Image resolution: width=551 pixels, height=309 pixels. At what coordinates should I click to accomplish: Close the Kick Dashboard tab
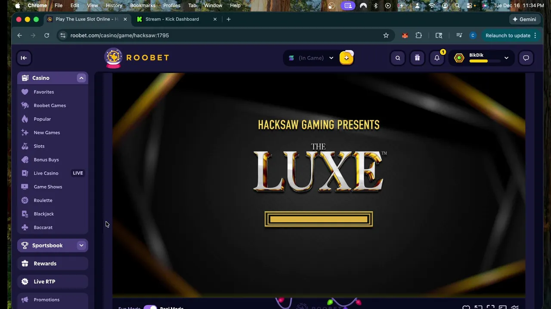click(215, 19)
